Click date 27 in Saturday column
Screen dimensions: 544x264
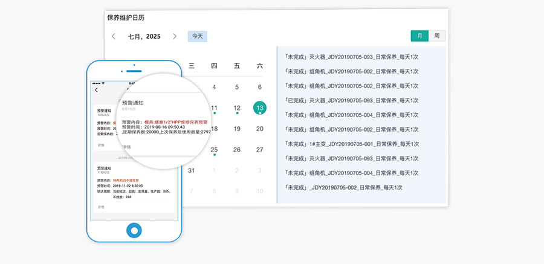click(x=260, y=149)
